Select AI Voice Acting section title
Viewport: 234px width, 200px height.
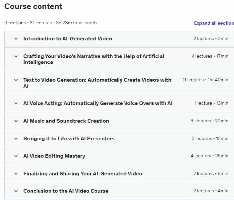[98, 103]
